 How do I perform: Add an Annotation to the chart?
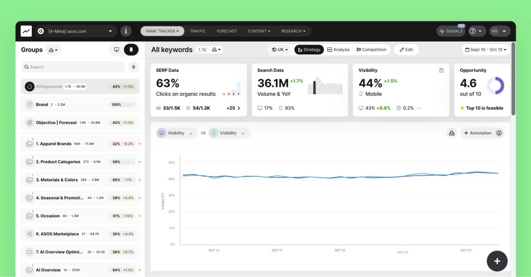click(x=479, y=133)
